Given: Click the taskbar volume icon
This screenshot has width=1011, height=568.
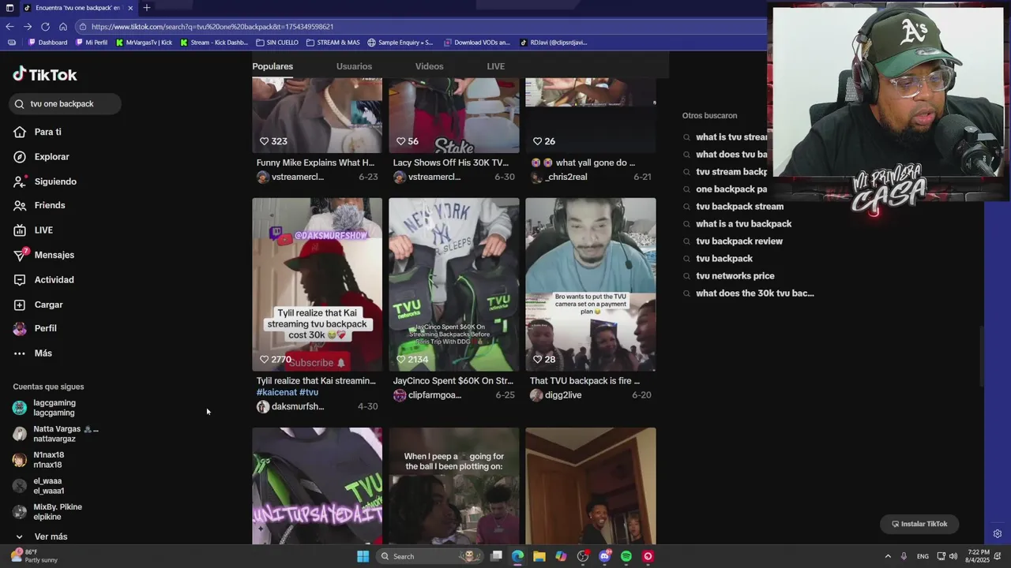Looking at the screenshot, I should tap(953, 556).
